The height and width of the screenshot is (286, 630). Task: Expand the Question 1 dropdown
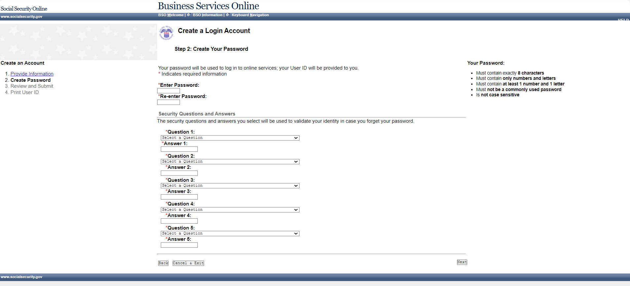pos(230,138)
